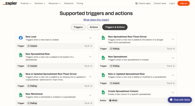Open the Pricing page

[x=80, y=3]
